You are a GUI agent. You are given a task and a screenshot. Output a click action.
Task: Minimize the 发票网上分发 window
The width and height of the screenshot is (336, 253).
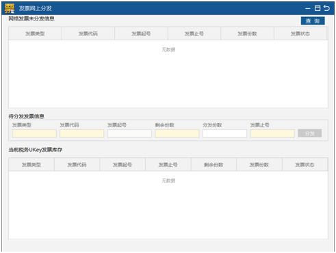(x=307, y=8)
